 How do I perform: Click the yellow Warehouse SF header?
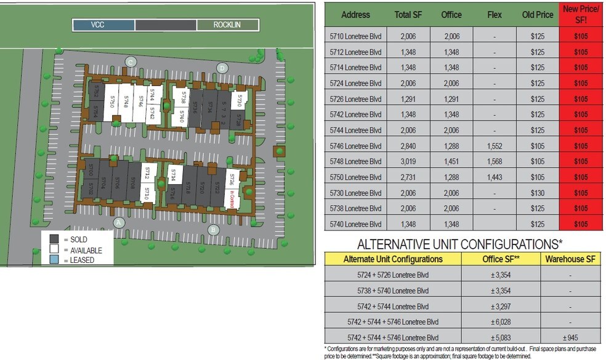(570, 259)
